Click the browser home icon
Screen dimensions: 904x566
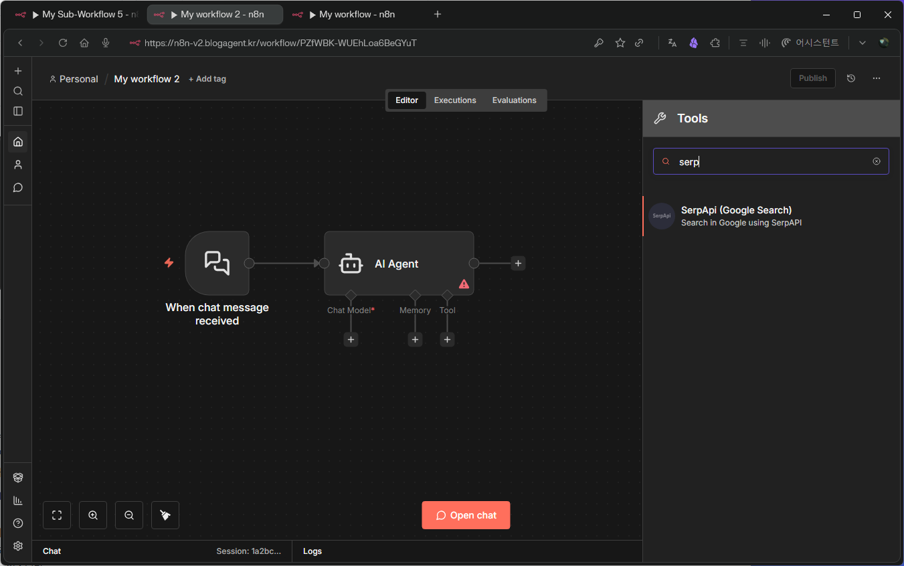point(84,43)
